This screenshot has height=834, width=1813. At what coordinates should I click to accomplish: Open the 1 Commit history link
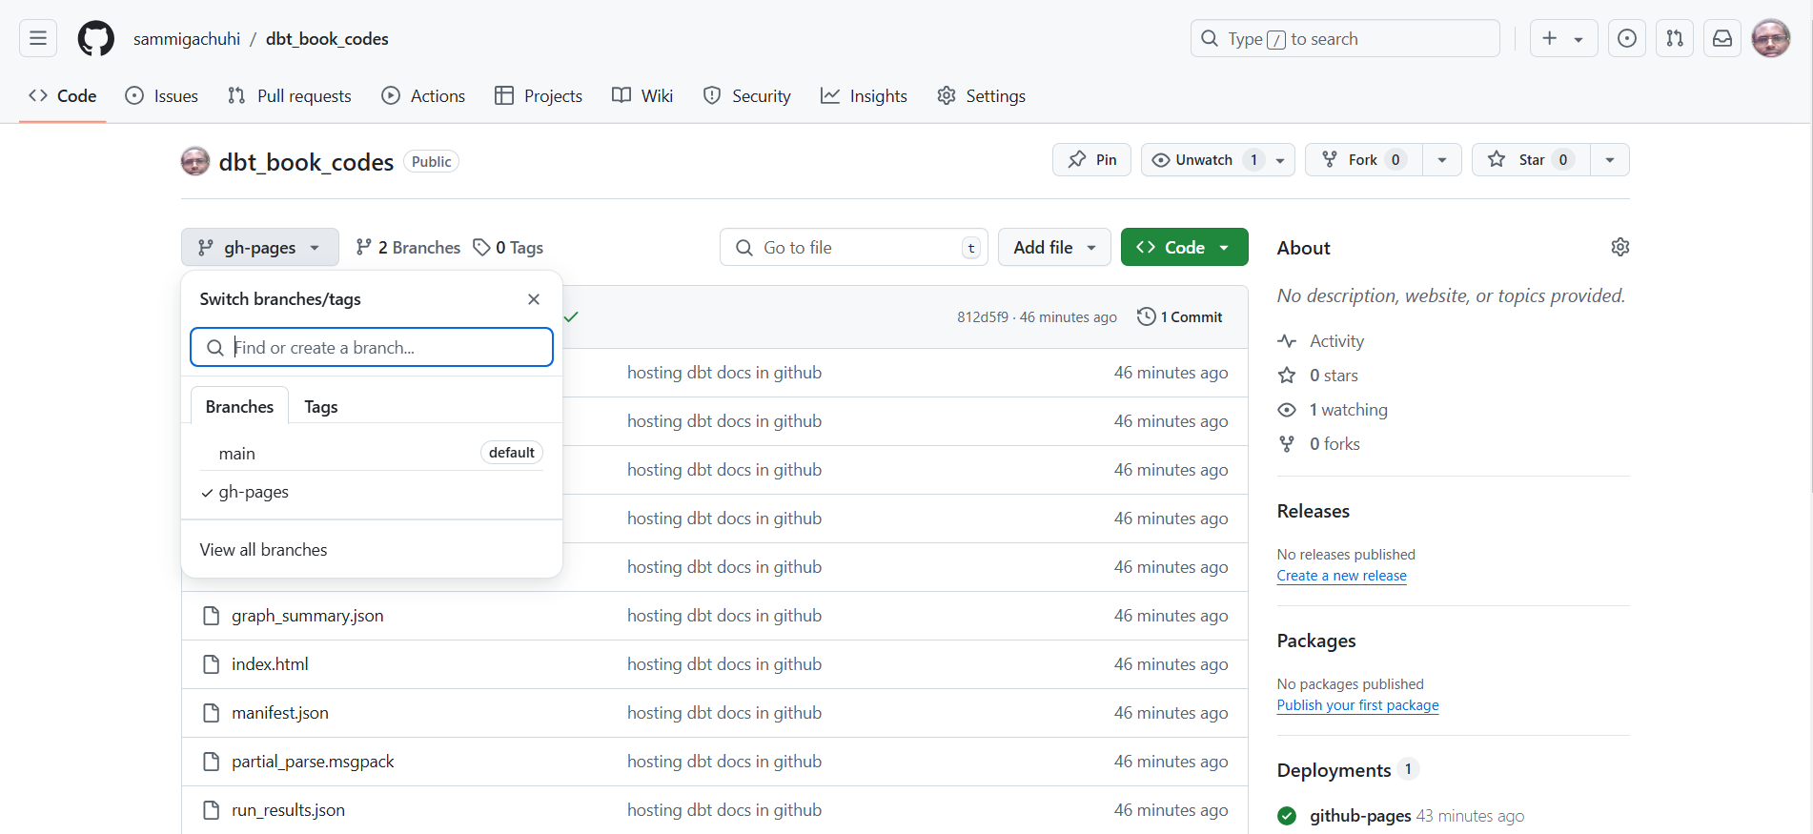(1180, 316)
